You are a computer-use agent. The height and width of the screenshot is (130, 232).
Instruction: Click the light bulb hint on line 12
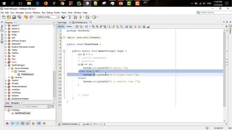tap(61, 68)
